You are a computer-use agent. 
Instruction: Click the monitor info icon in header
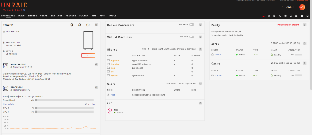point(291,16)
